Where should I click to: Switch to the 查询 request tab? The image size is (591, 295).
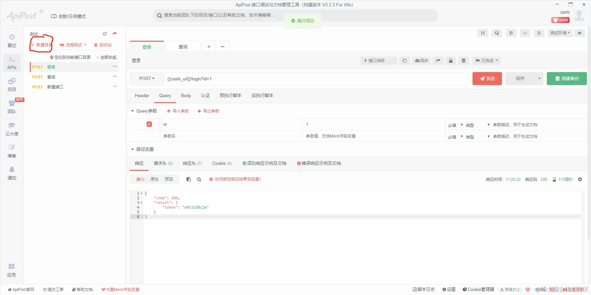[x=183, y=47]
